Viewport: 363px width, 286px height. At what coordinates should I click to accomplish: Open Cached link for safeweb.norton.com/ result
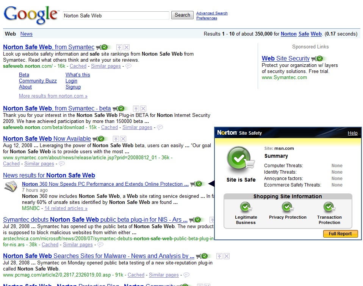point(78,66)
